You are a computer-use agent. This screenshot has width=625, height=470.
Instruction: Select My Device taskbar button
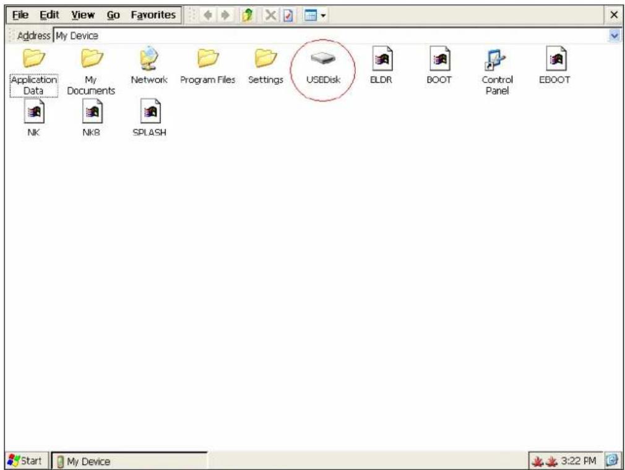point(129,461)
